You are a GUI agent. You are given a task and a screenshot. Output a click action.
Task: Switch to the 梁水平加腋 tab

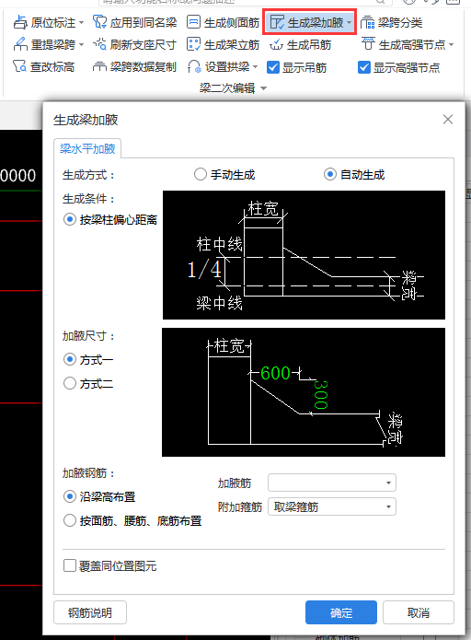pyautogui.click(x=87, y=148)
